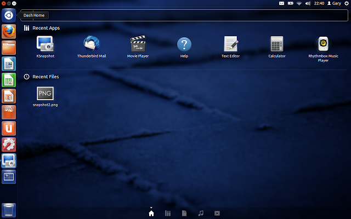Open the Wi-Fi network indicator
Image resolution: width=351 pixels, height=219 pixels.
coord(299,3)
